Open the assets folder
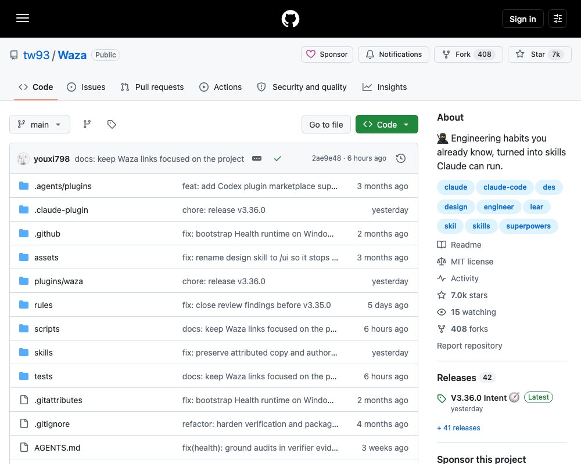Image resolution: width=581 pixels, height=464 pixels. (46, 258)
